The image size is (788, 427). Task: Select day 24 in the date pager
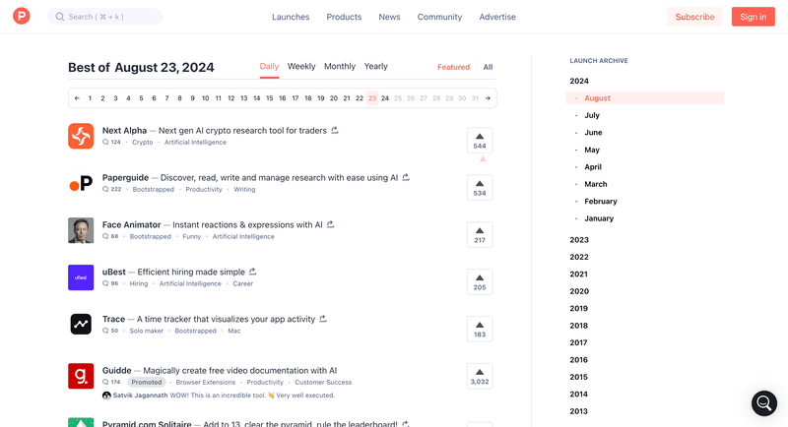[385, 98]
